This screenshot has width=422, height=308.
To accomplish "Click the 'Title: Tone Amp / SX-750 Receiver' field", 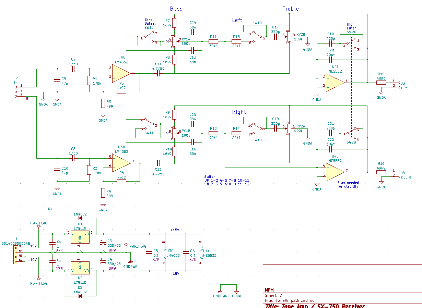I will pos(315,306).
